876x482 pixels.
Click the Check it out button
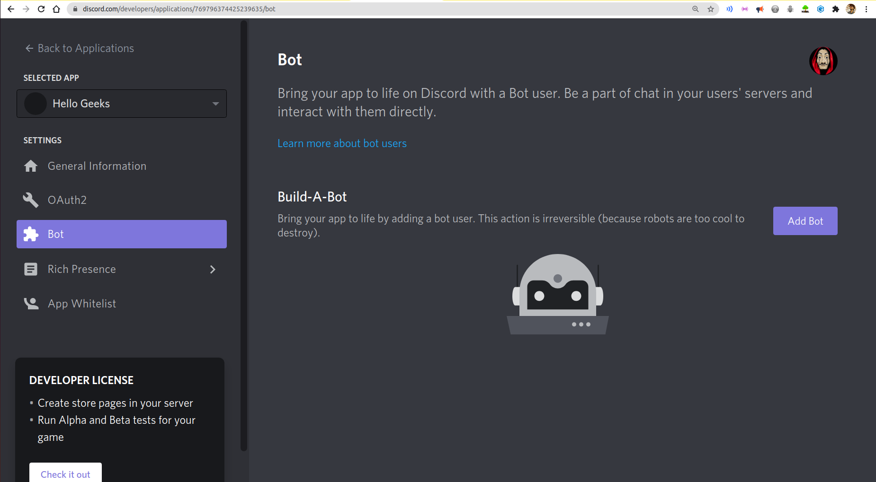[65, 473]
